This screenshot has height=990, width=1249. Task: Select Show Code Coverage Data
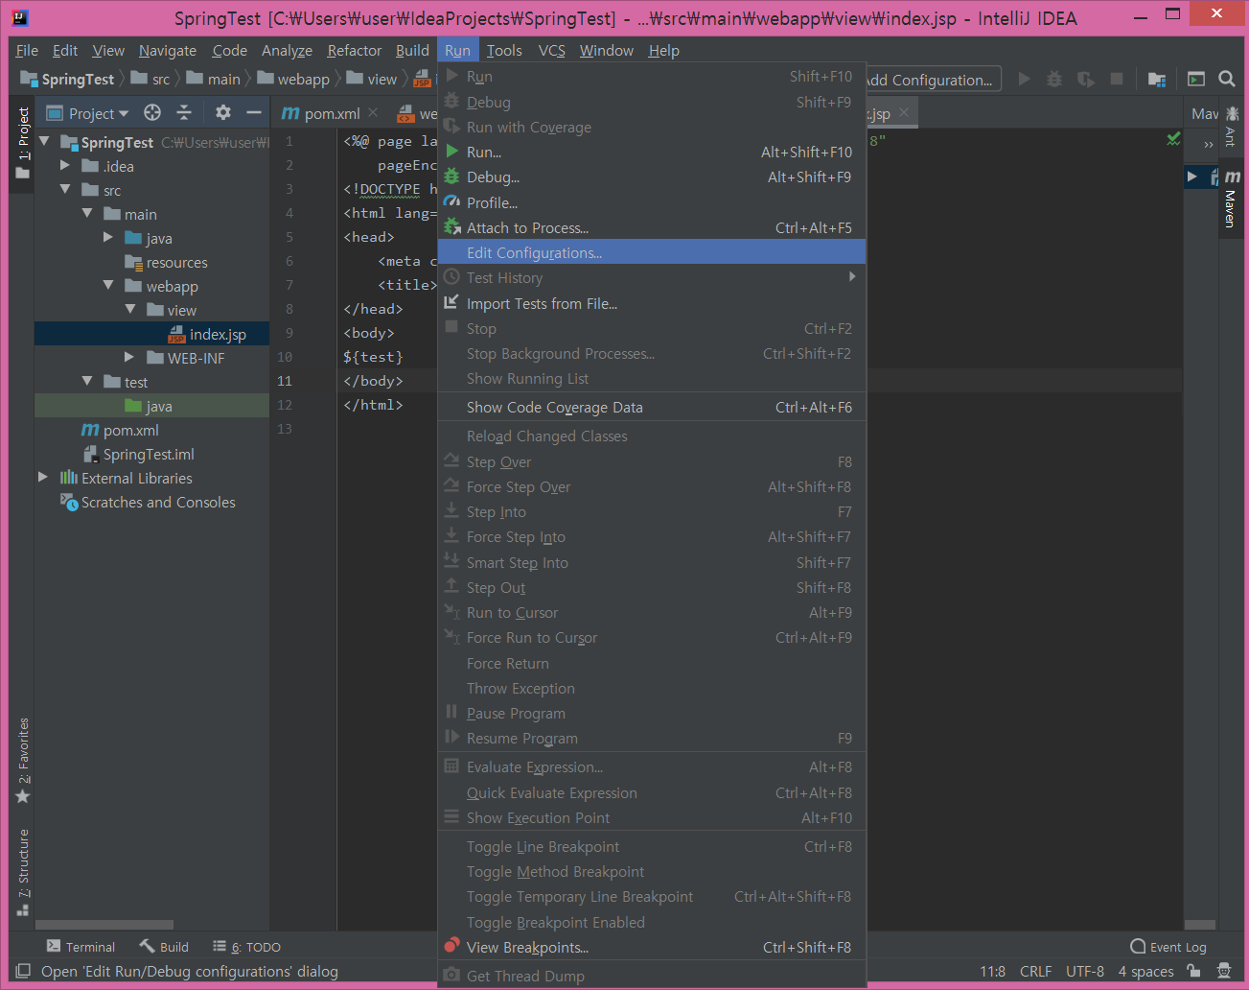tap(652, 407)
